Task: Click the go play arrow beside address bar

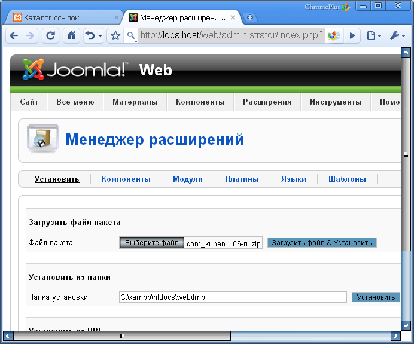Action: [352, 35]
